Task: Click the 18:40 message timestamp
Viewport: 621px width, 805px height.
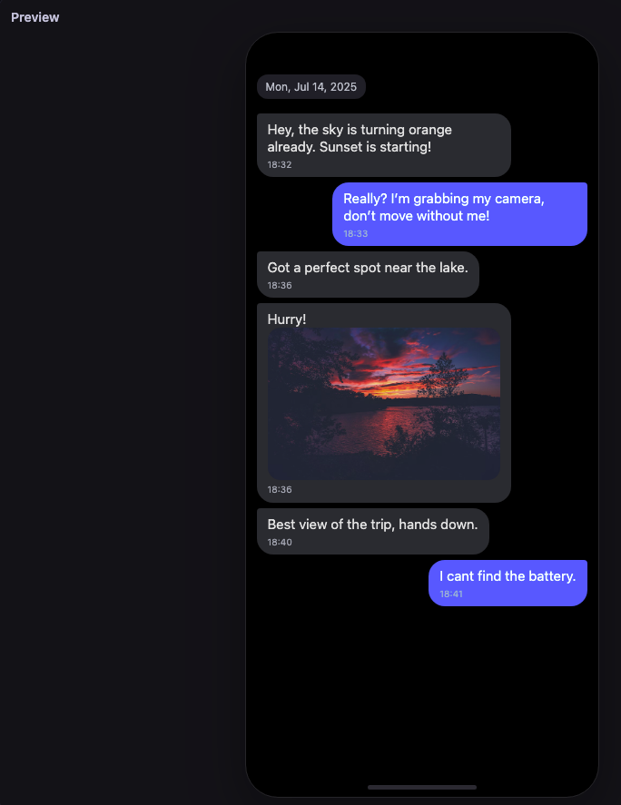Action: (280, 542)
